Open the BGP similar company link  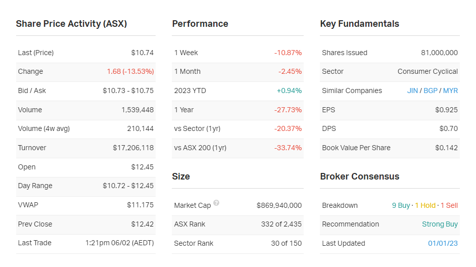[x=431, y=91]
